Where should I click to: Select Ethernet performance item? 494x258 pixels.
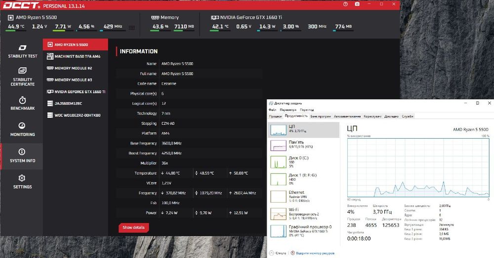point(303,197)
